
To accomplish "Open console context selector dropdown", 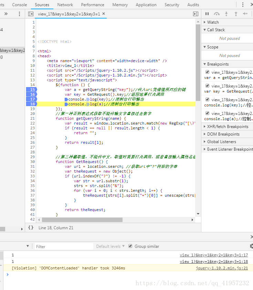I will [28, 246].
